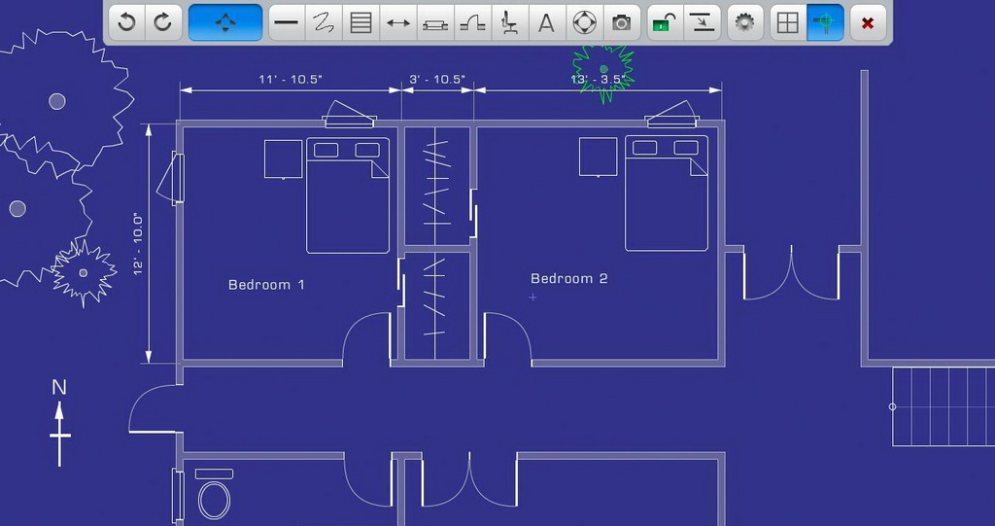Click the 11' - 10.5" dimension text

coord(291,80)
